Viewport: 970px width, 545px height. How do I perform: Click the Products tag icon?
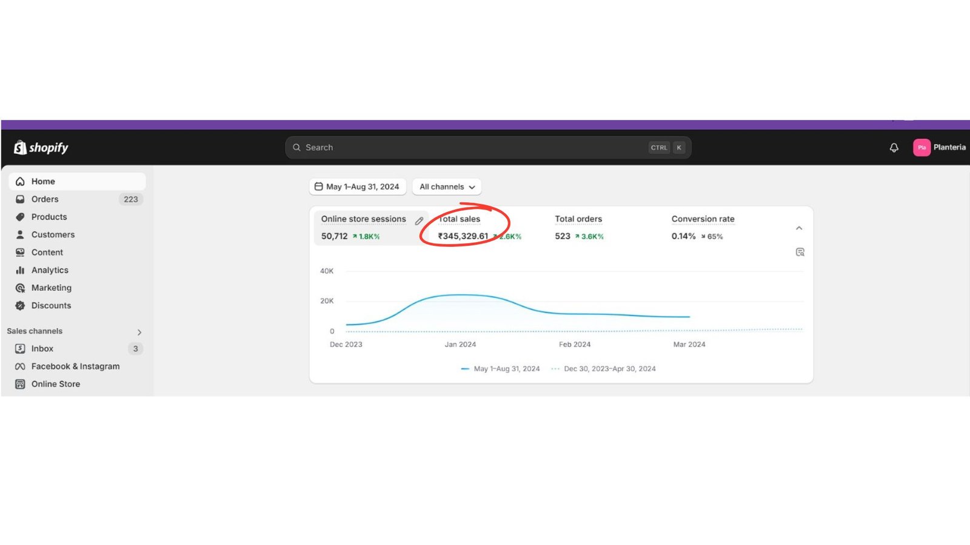[x=20, y=217]
